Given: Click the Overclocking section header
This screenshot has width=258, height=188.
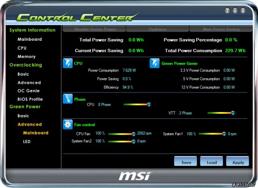Looking at the screenshot, I should (x=26, y=65).
